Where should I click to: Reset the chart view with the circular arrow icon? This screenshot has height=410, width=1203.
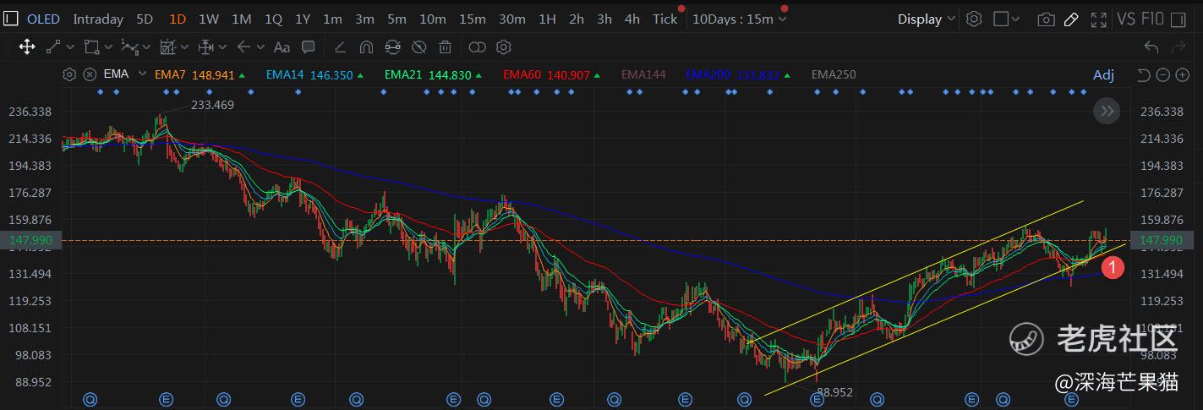1144,75
